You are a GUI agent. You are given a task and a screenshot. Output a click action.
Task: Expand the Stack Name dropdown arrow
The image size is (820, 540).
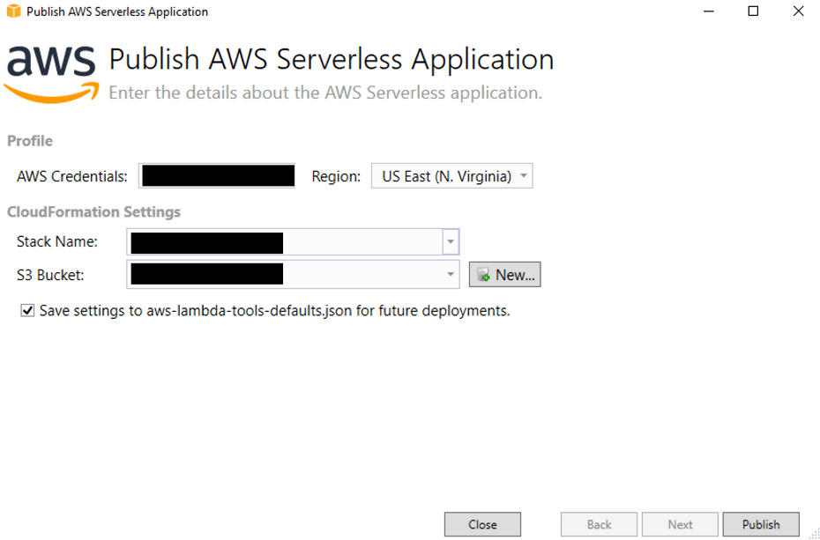pyautogui.click(x=451, y=241)
